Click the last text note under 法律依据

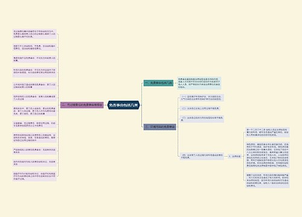(x=268, y=180)
